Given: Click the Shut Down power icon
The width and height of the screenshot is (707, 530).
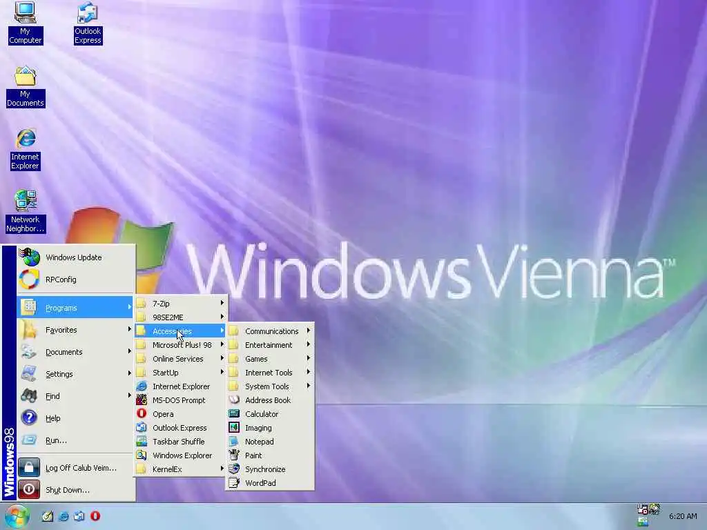Looking at the screenshot, I should (x=29, y=489).
